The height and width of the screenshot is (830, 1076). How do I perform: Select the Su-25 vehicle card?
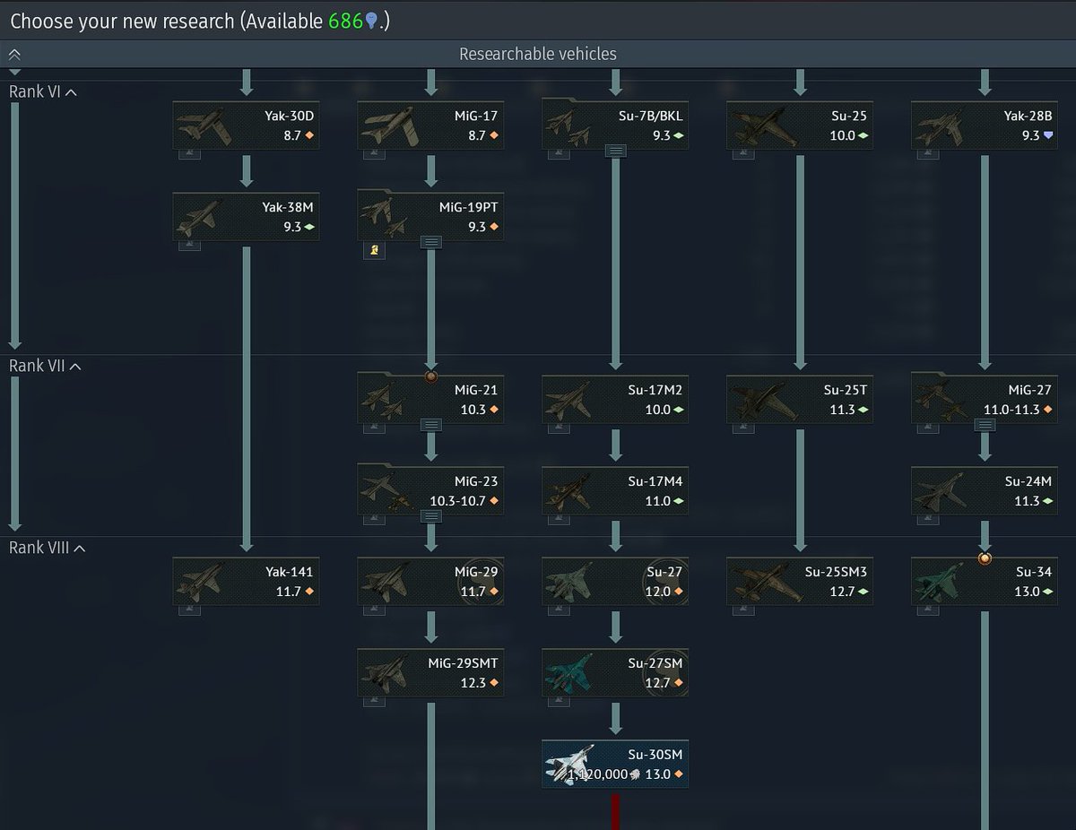coord(800,125)
